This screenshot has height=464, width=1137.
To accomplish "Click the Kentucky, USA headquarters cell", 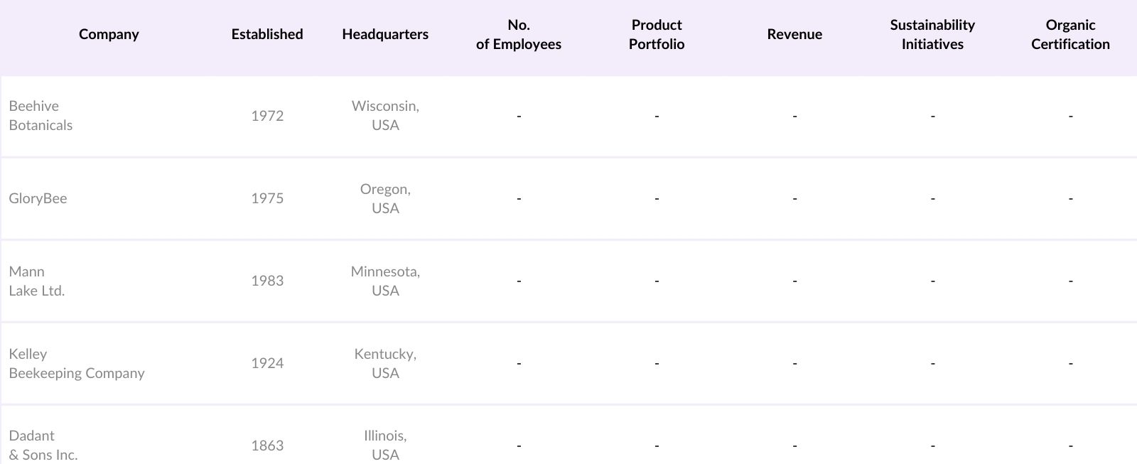I will [x=385, y=363].
